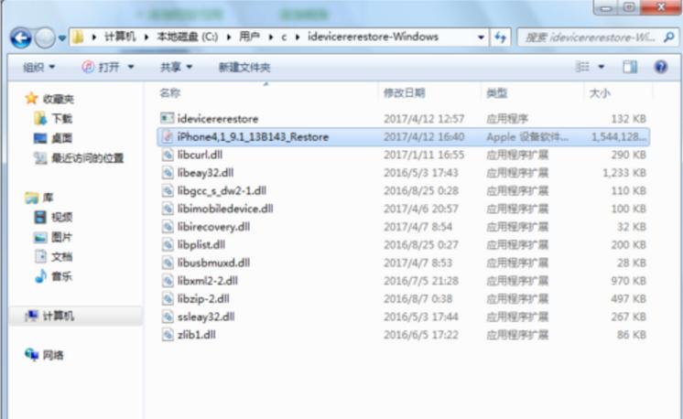Sort by the 类型 column header

click(x=496, y=92)
